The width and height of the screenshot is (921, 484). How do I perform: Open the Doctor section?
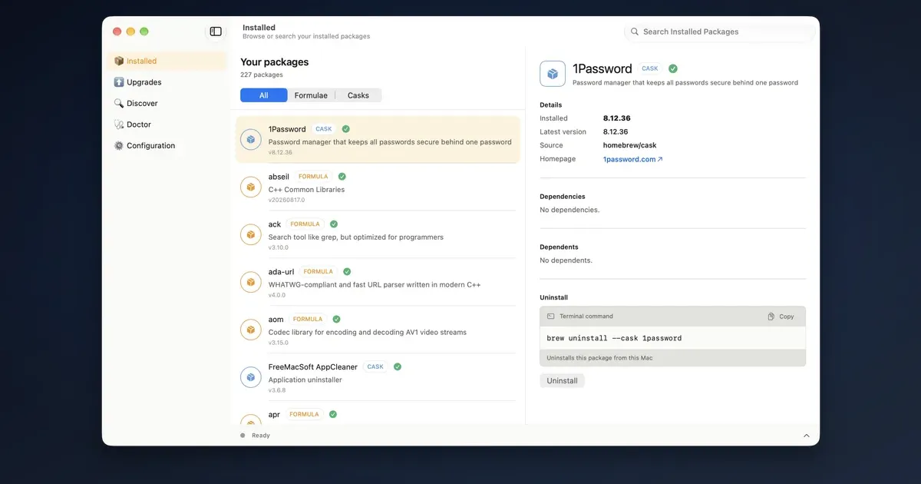[167, 124]
